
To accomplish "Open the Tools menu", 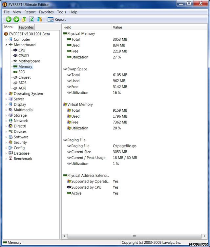I will 61,12.
